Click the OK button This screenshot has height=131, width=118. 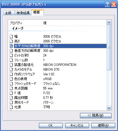(x=51, y=125)
